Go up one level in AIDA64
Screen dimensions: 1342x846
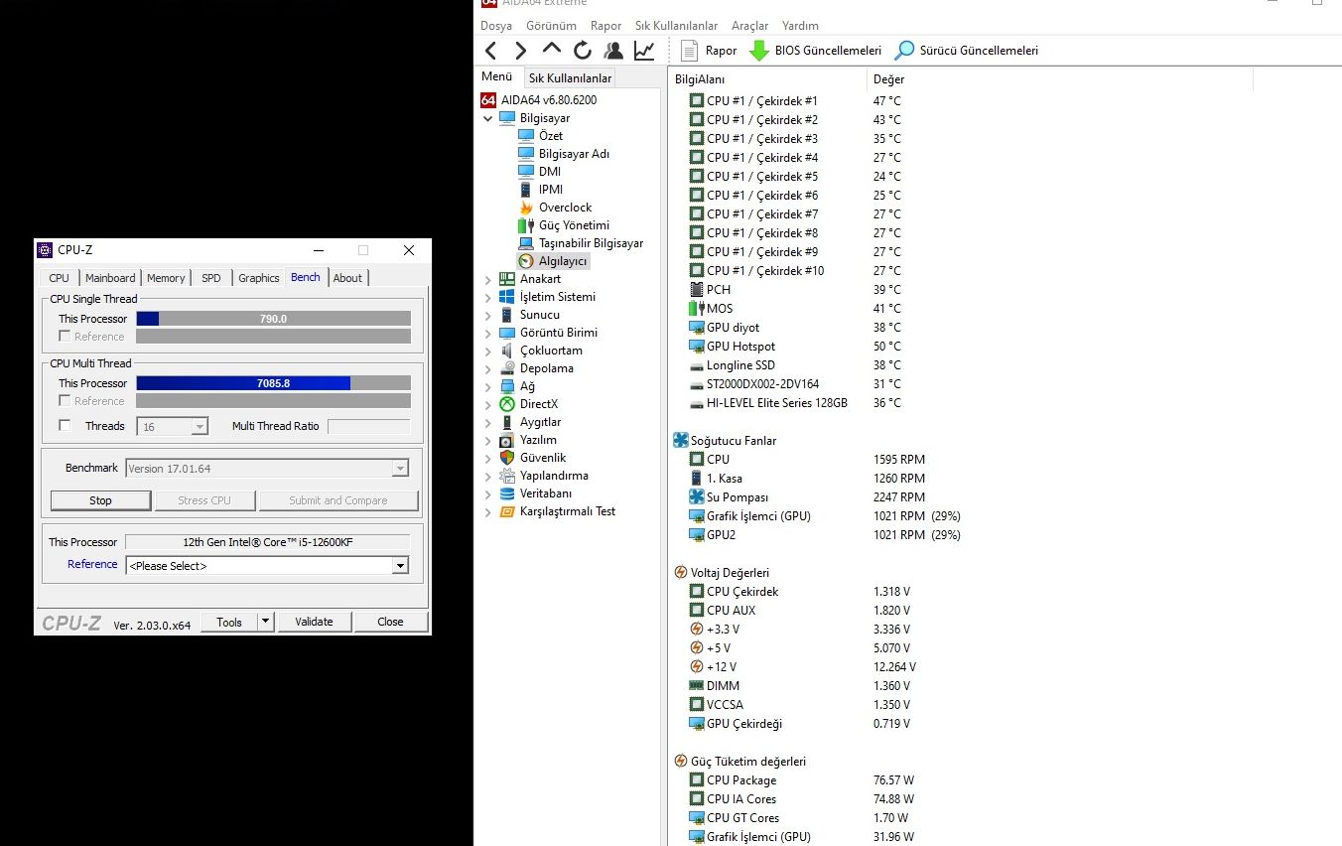point(552,50)
